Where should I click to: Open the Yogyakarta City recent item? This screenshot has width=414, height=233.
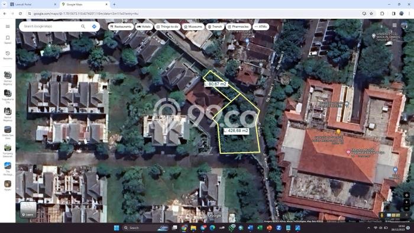(x=8, y=96)
